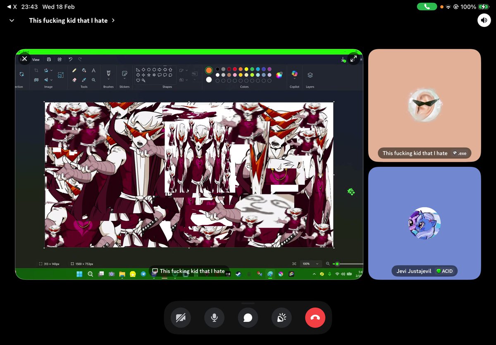Select the Eraser tool
The image size is (496, 345).
74,79
